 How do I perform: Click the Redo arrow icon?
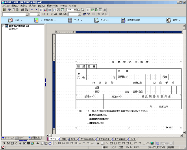tap(36, 10)
